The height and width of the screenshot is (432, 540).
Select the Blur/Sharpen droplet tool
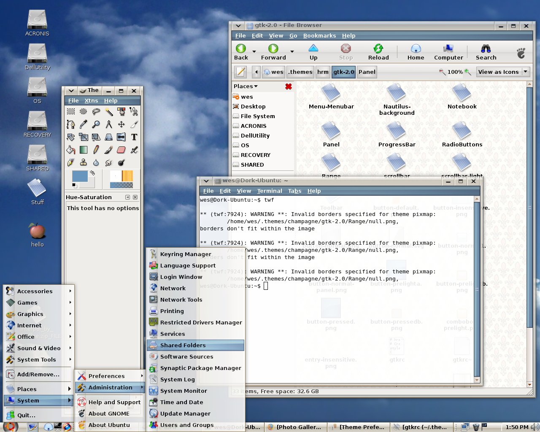(96, 162)
